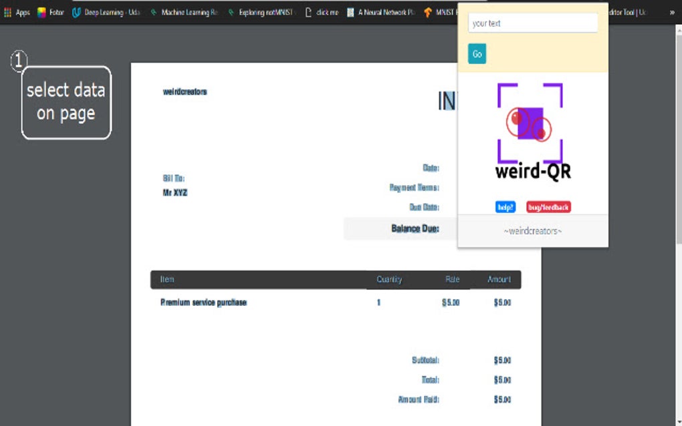Image resolution: width=682 pixels, height=426 pixels.
Task: Click inside the 'your text' input field
Action: tap(532, 23)
